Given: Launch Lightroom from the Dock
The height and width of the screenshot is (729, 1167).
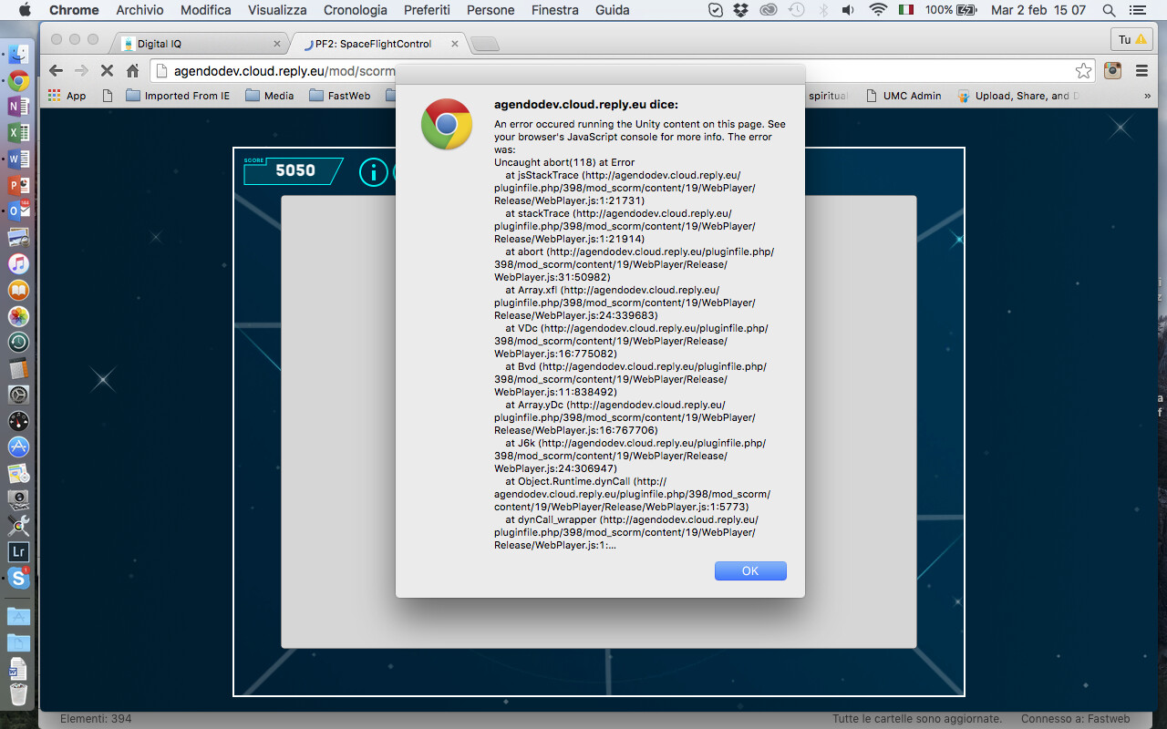Looking at the screenshot, I should (x=16, y=551).
